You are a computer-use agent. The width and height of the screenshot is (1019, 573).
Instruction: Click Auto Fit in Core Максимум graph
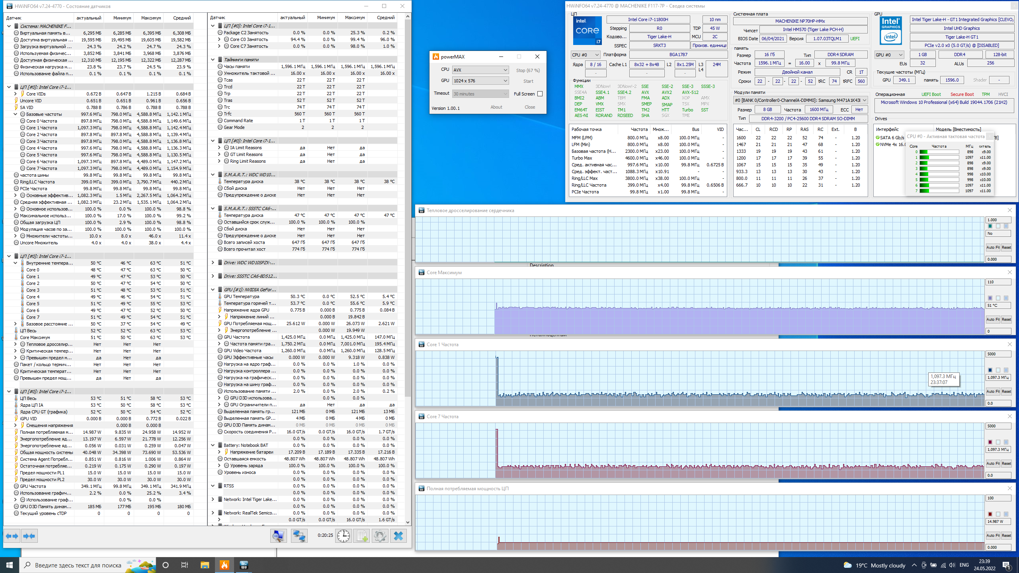(x=993, y=320)
